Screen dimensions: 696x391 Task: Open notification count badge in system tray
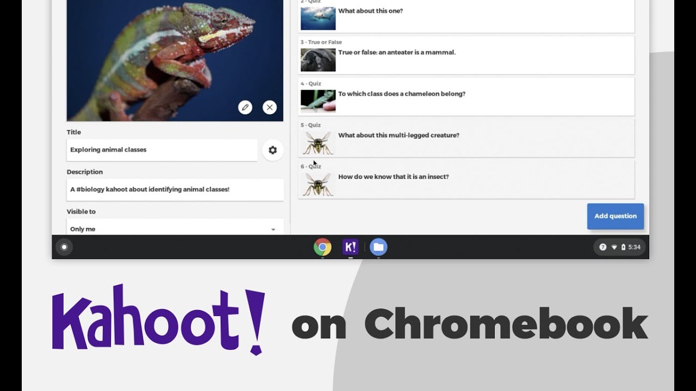[x=602, y=247]
